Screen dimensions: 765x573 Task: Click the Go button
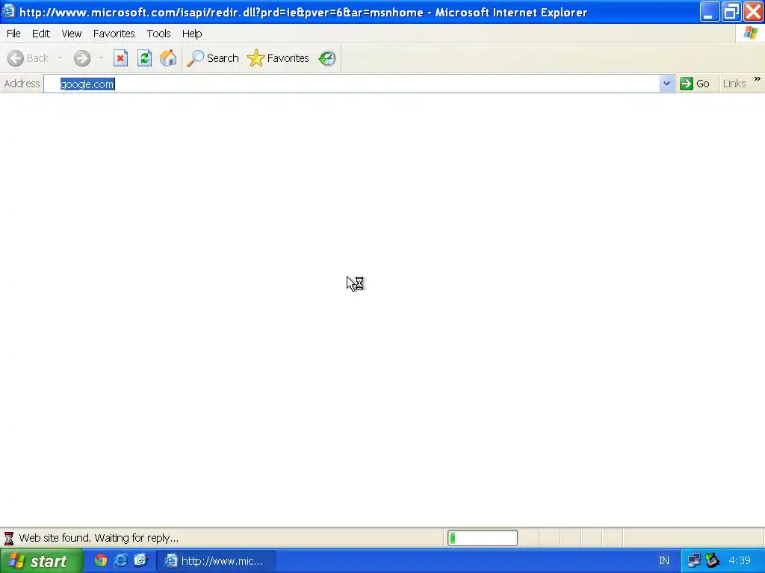pyautogui.click(x=694, y=84)
